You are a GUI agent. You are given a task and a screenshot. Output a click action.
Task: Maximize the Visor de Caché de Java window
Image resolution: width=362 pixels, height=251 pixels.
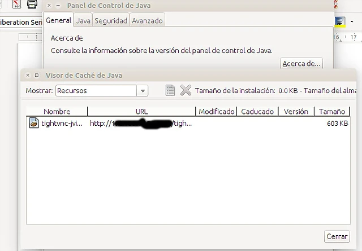point(37,75)
